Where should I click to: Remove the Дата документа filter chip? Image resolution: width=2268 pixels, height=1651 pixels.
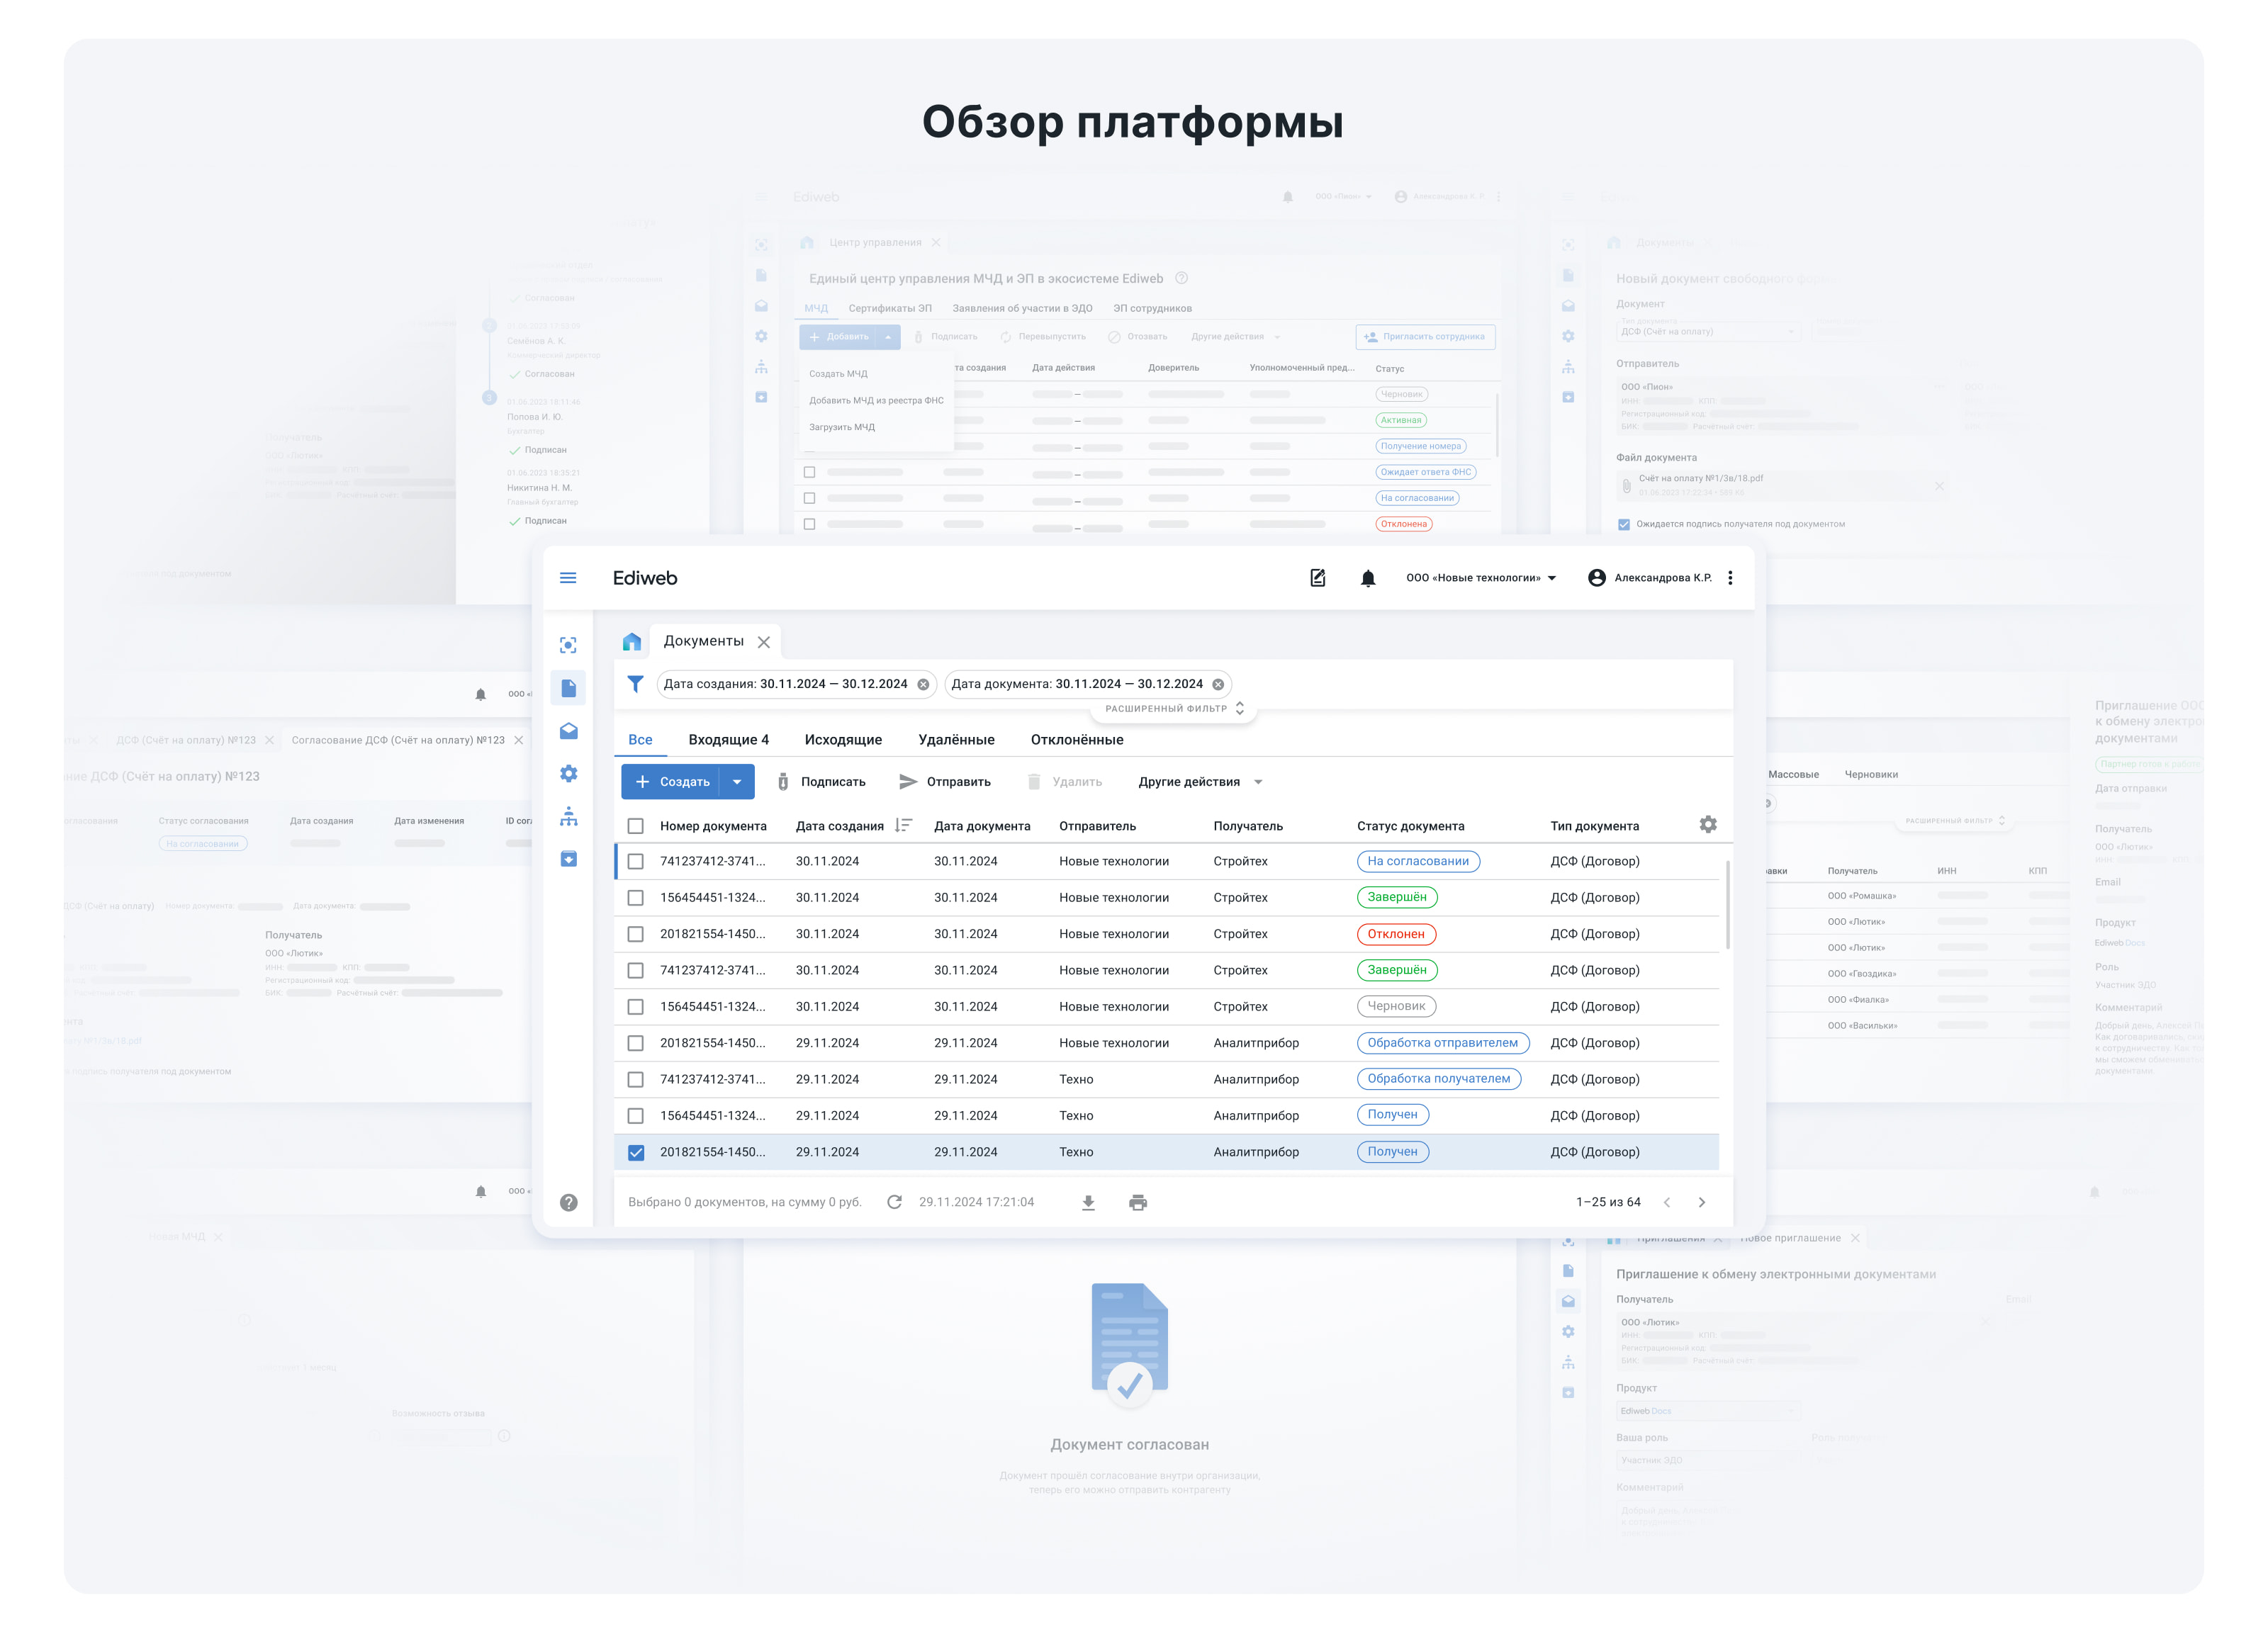point(1218,685)
